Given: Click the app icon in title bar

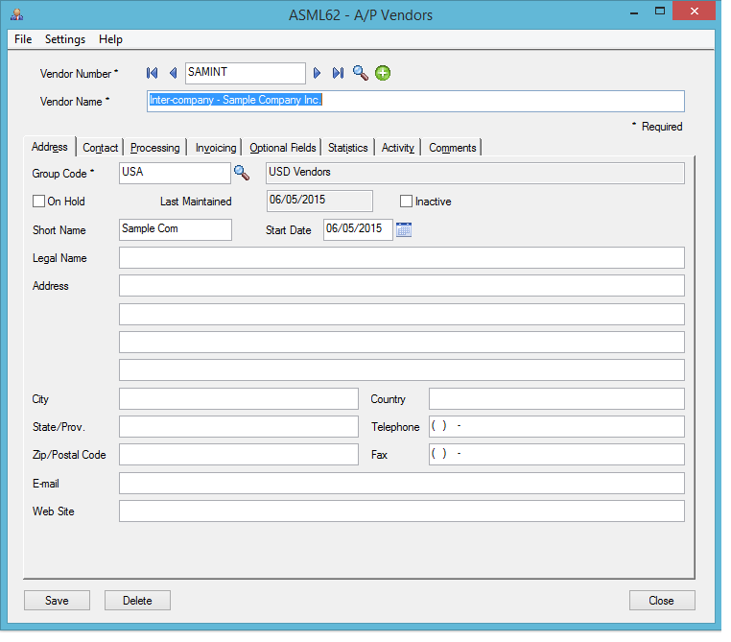Looking at the screenshot, I should click(x=17, y=15).
